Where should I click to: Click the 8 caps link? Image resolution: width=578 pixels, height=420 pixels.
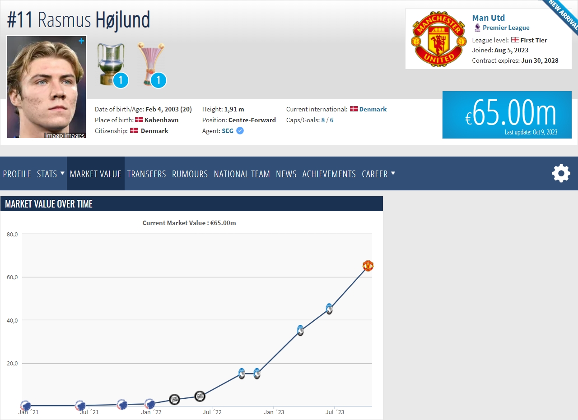(x=323, y=120)
